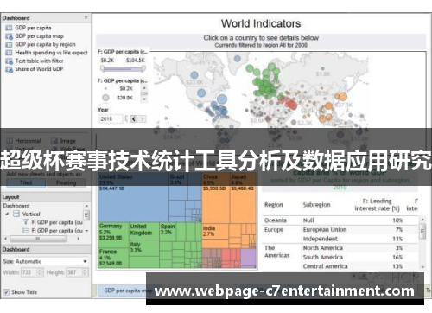Click the legend icon of second F: GDP item
The height and width of the screenshot is (313, 432).
[x=26, y=231]
